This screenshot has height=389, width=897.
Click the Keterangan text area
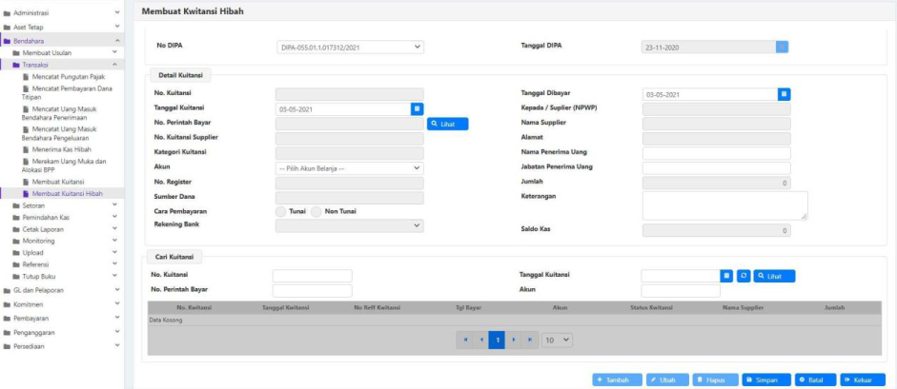click(724, 205)
